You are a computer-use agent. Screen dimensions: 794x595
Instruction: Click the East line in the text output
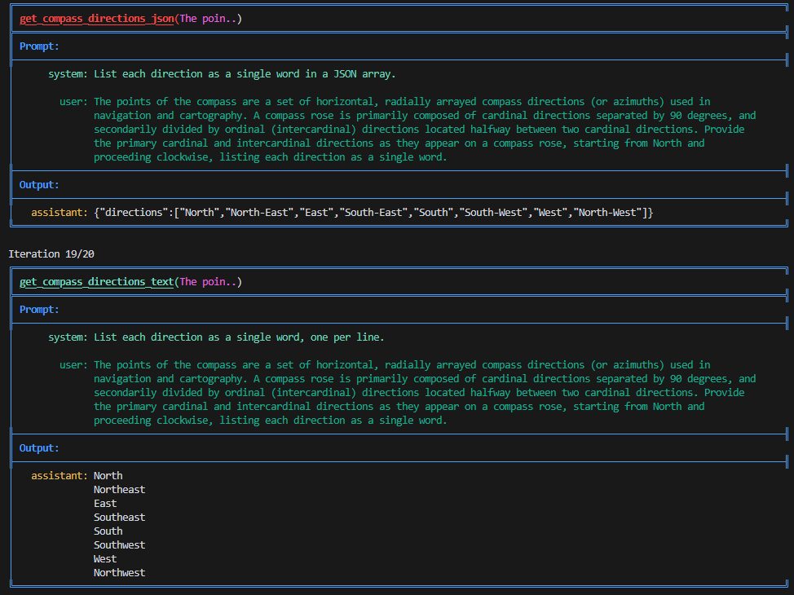click(x=105, y=504)
